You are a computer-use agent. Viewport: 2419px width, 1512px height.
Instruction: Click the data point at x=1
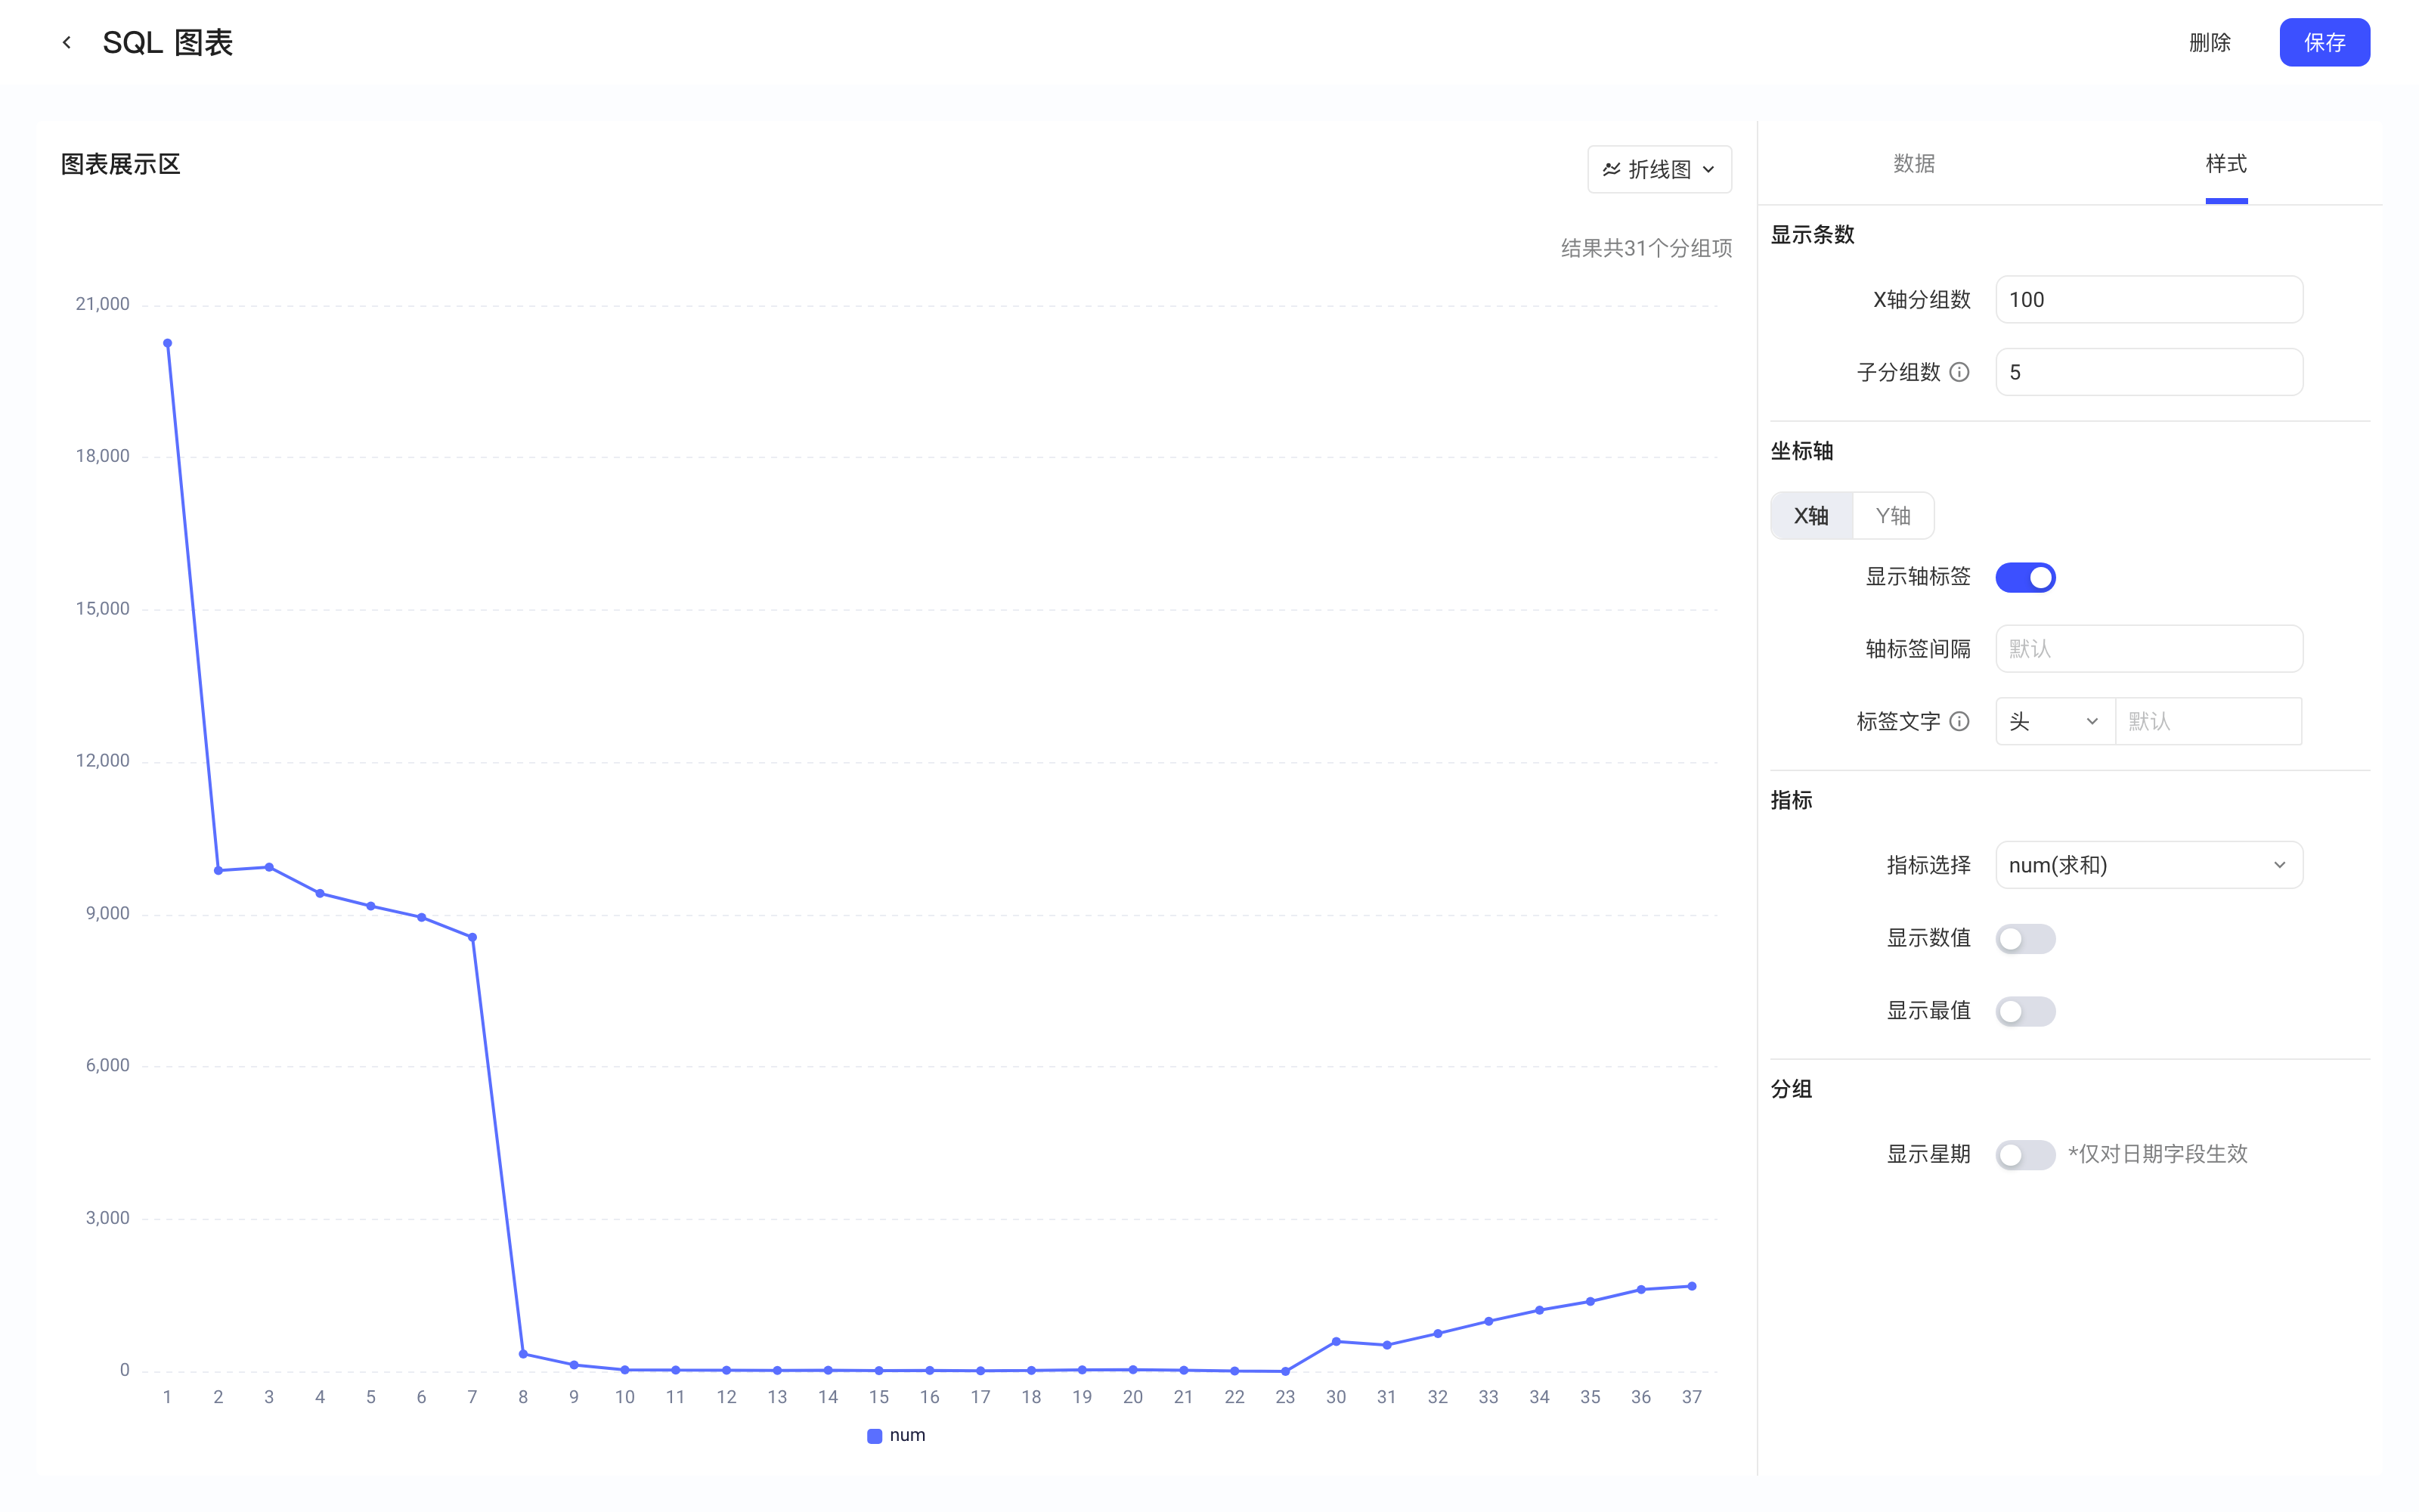click(168, 343)
